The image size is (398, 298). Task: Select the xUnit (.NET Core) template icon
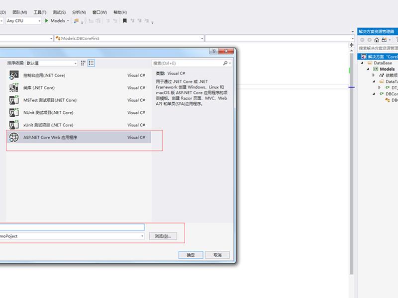(x=14, y=125)
